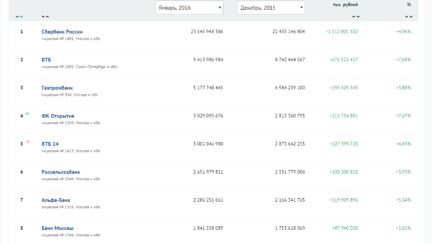Click the ВТБ 24 bank link

coord(50,144)
